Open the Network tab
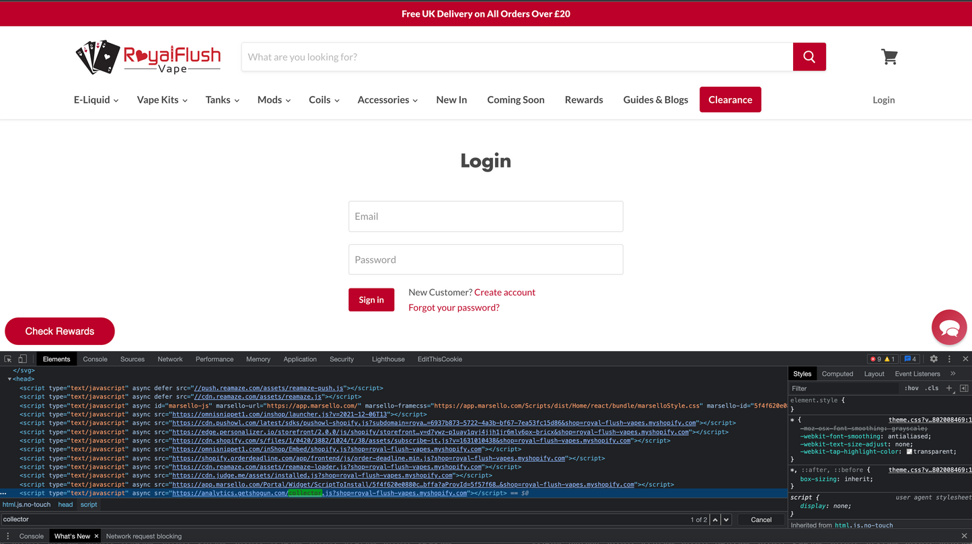Image resolution: width=972 pixels, height=544 pixels. pos(170,359)
